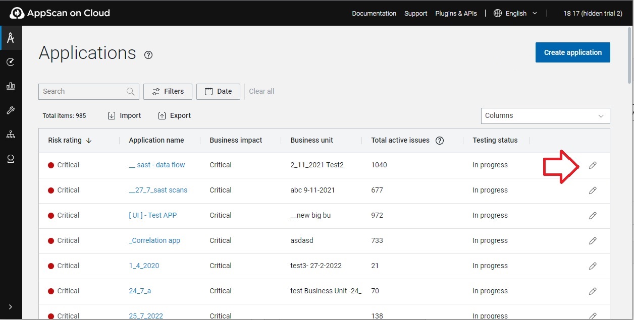Expand the sidebar navigation panel

(11, 307)
